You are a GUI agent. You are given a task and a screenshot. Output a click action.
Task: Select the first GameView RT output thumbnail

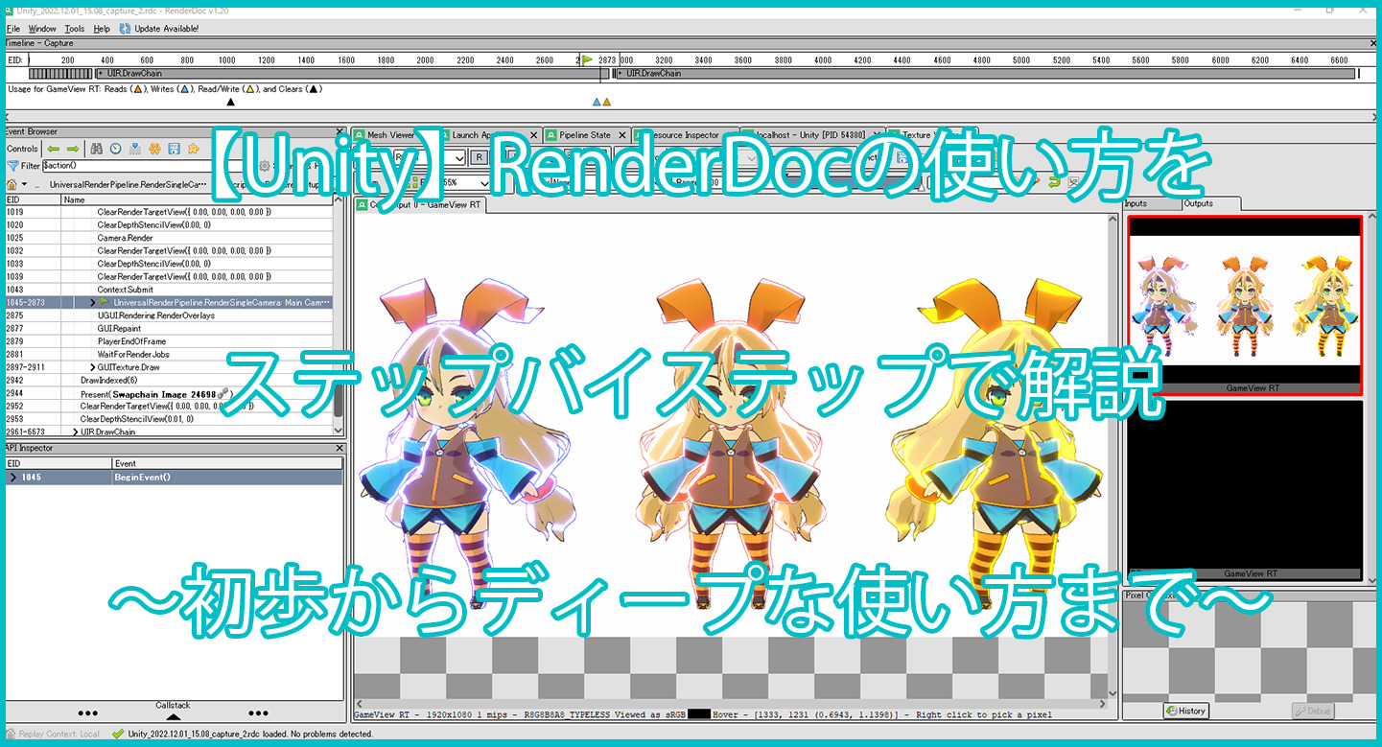click(x=1244, y=304)
